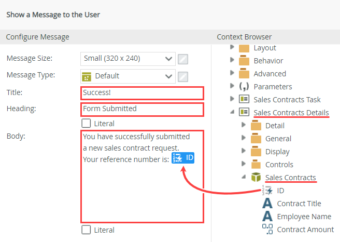Collapse the Sales Contracts Details node arrow
Image resolution: width=340 pixels, height=242 pixels.
click(232, 112)
